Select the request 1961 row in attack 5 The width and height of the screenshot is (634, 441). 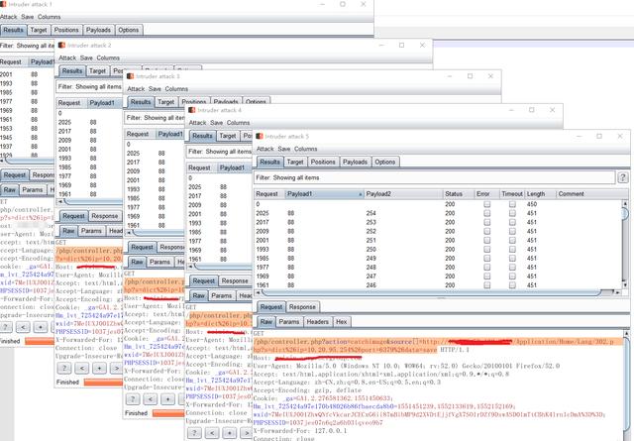(x=438, y=284)
